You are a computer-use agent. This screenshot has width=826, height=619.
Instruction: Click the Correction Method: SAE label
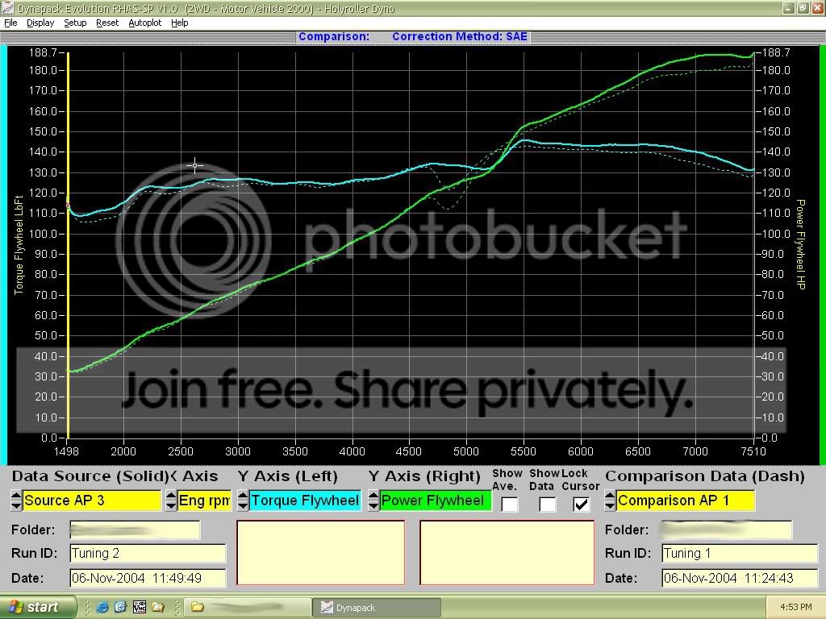coord(459,36)
